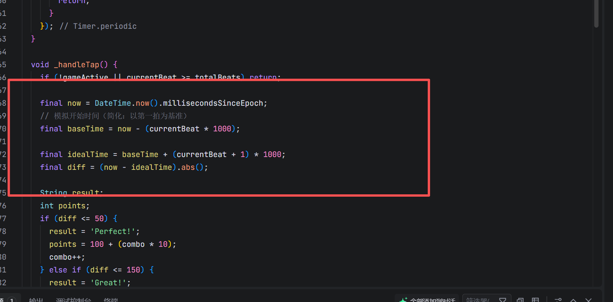Click the close panel X icon
This screenshot has width=613, height=302.
click(588, 300)
